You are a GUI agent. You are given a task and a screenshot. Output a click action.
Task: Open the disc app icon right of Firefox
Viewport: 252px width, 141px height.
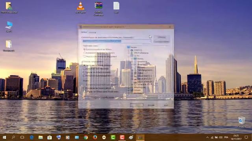coord(104,137)
